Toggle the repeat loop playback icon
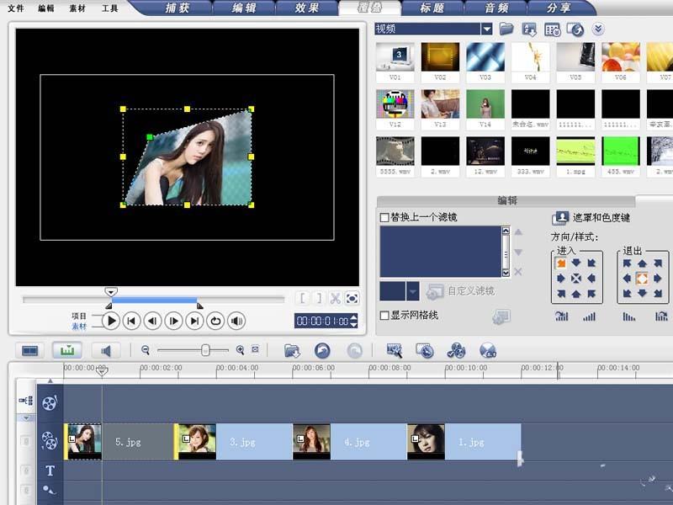673x505 pixels. click(215, 321)
